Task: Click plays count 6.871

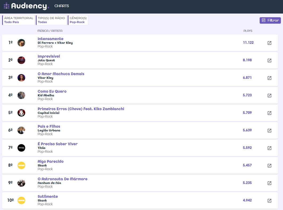Action: click(247, 78)
